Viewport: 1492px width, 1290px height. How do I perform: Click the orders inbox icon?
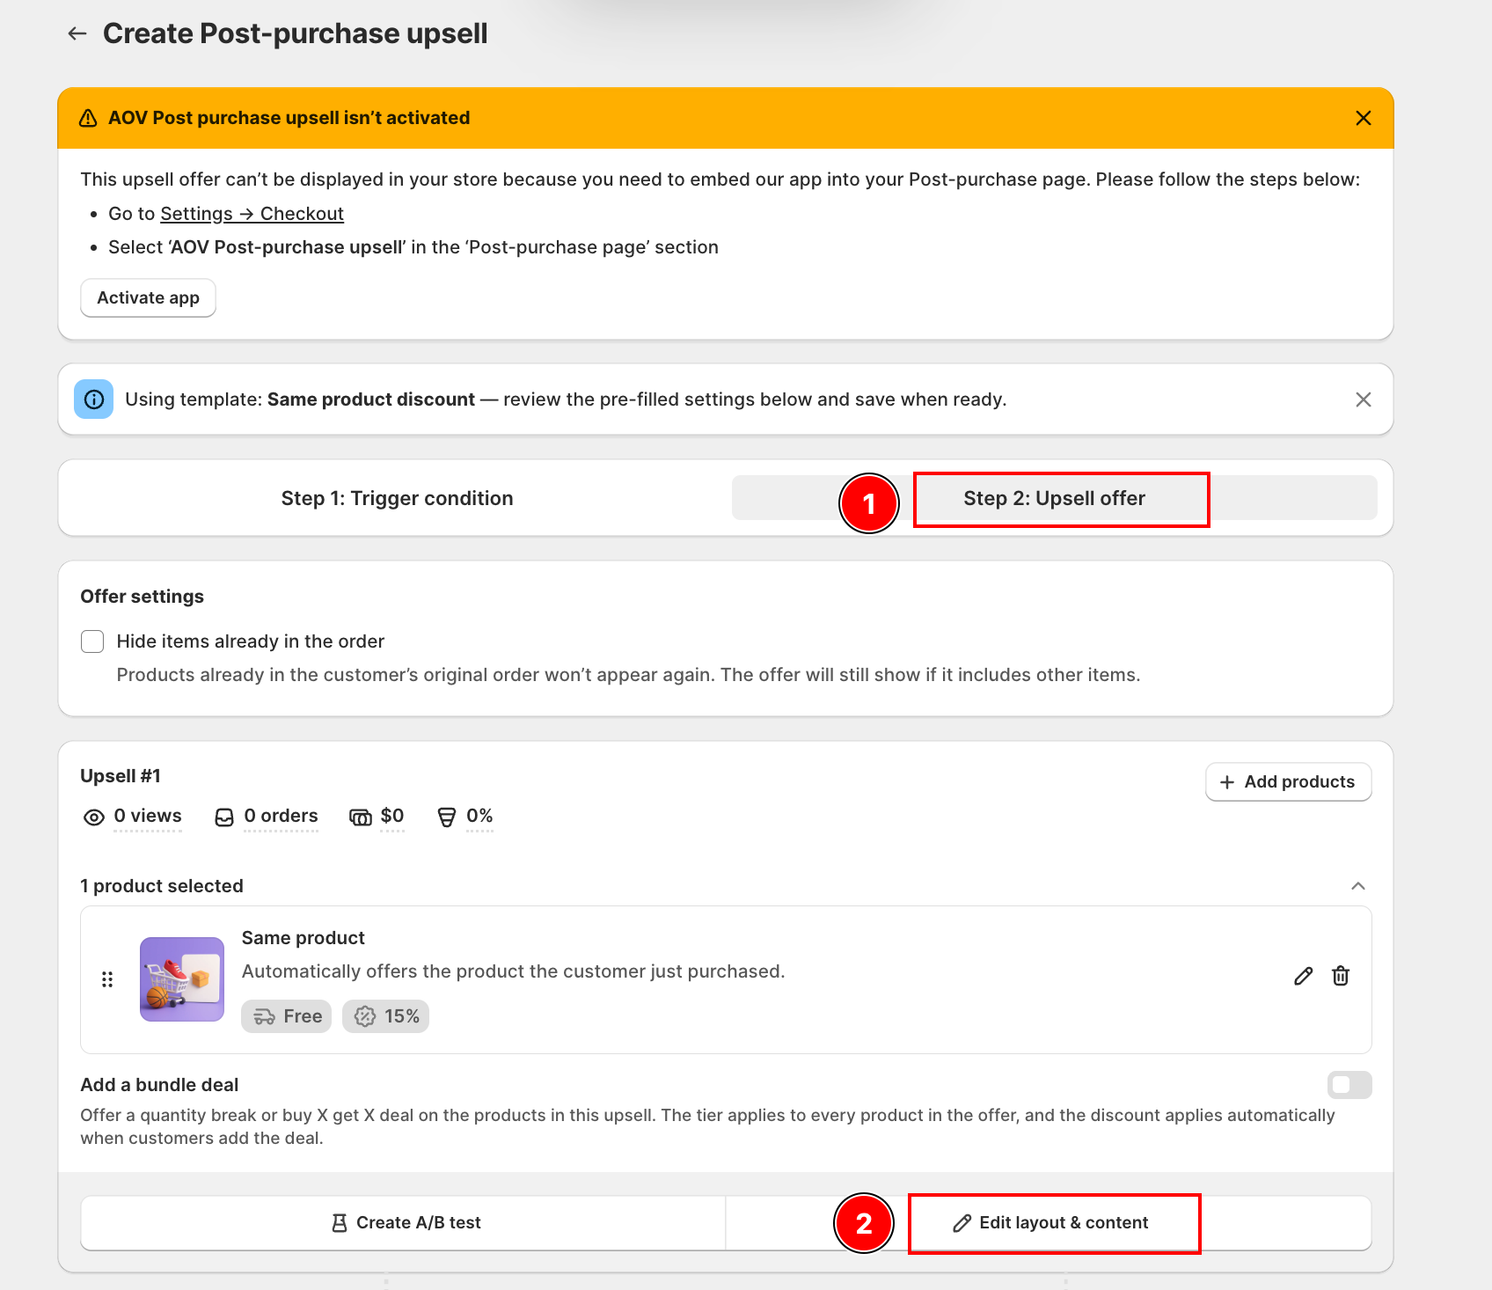pyautogui.click(x=224, y=817)
